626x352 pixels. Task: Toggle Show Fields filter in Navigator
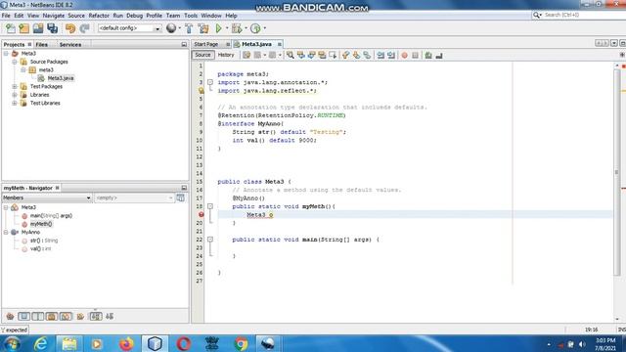(23, 317)
